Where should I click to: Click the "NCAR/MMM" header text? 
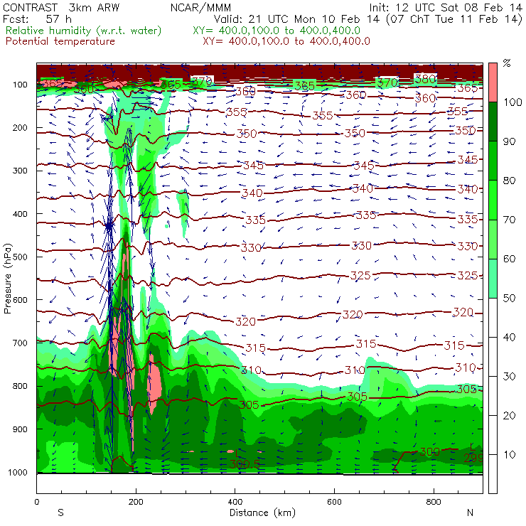coord(200,7)
